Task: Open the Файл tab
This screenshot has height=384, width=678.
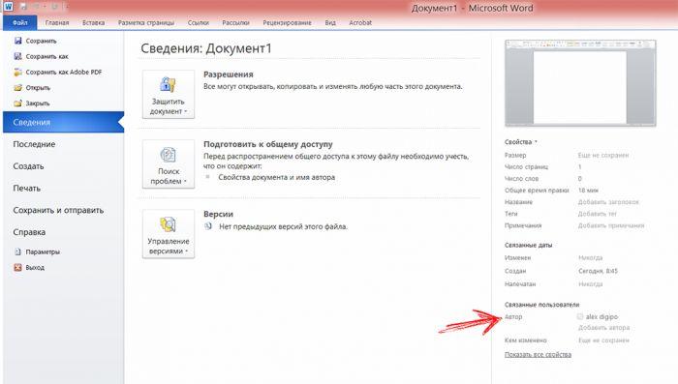Action: [x=20, y=23]
